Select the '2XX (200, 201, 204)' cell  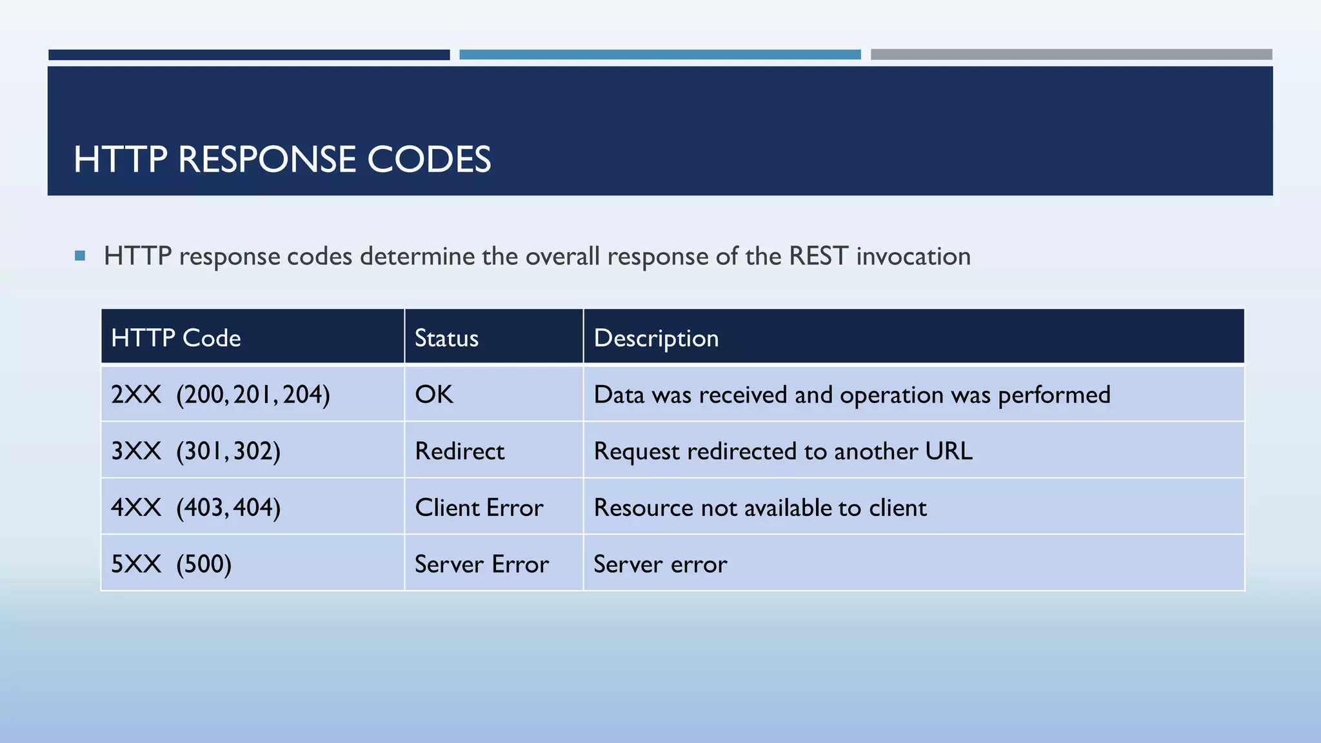coord(253,393)
